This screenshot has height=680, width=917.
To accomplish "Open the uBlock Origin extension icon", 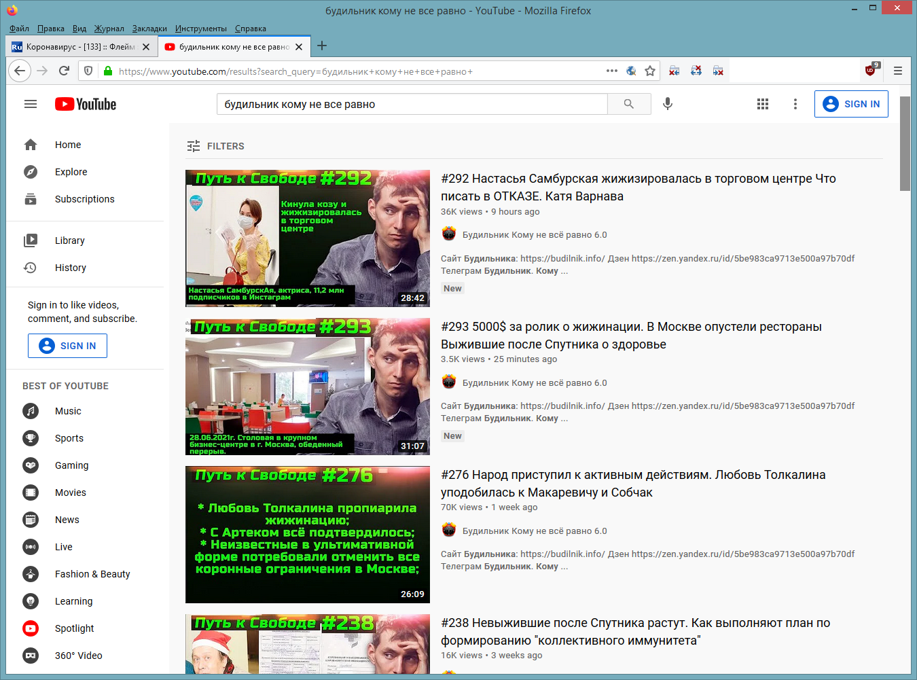I will pyautogui.click(x=871, y=70).
